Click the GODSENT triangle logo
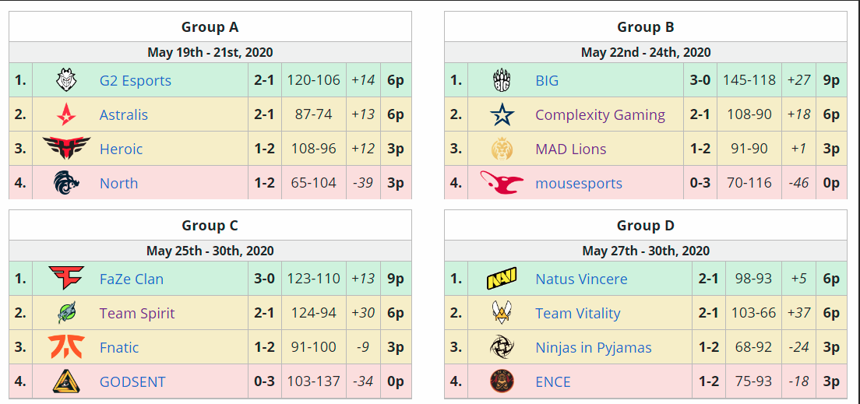860x404 pixels. tap(66, 381)
